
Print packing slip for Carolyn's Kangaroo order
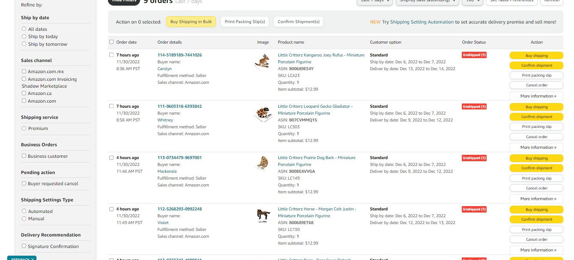[536, 75]
